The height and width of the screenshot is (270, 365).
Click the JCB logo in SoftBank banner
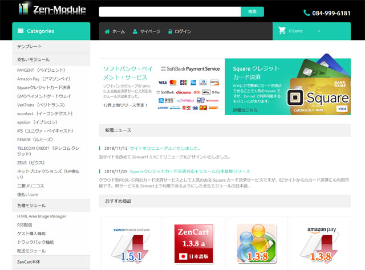[x=184, y=83]
